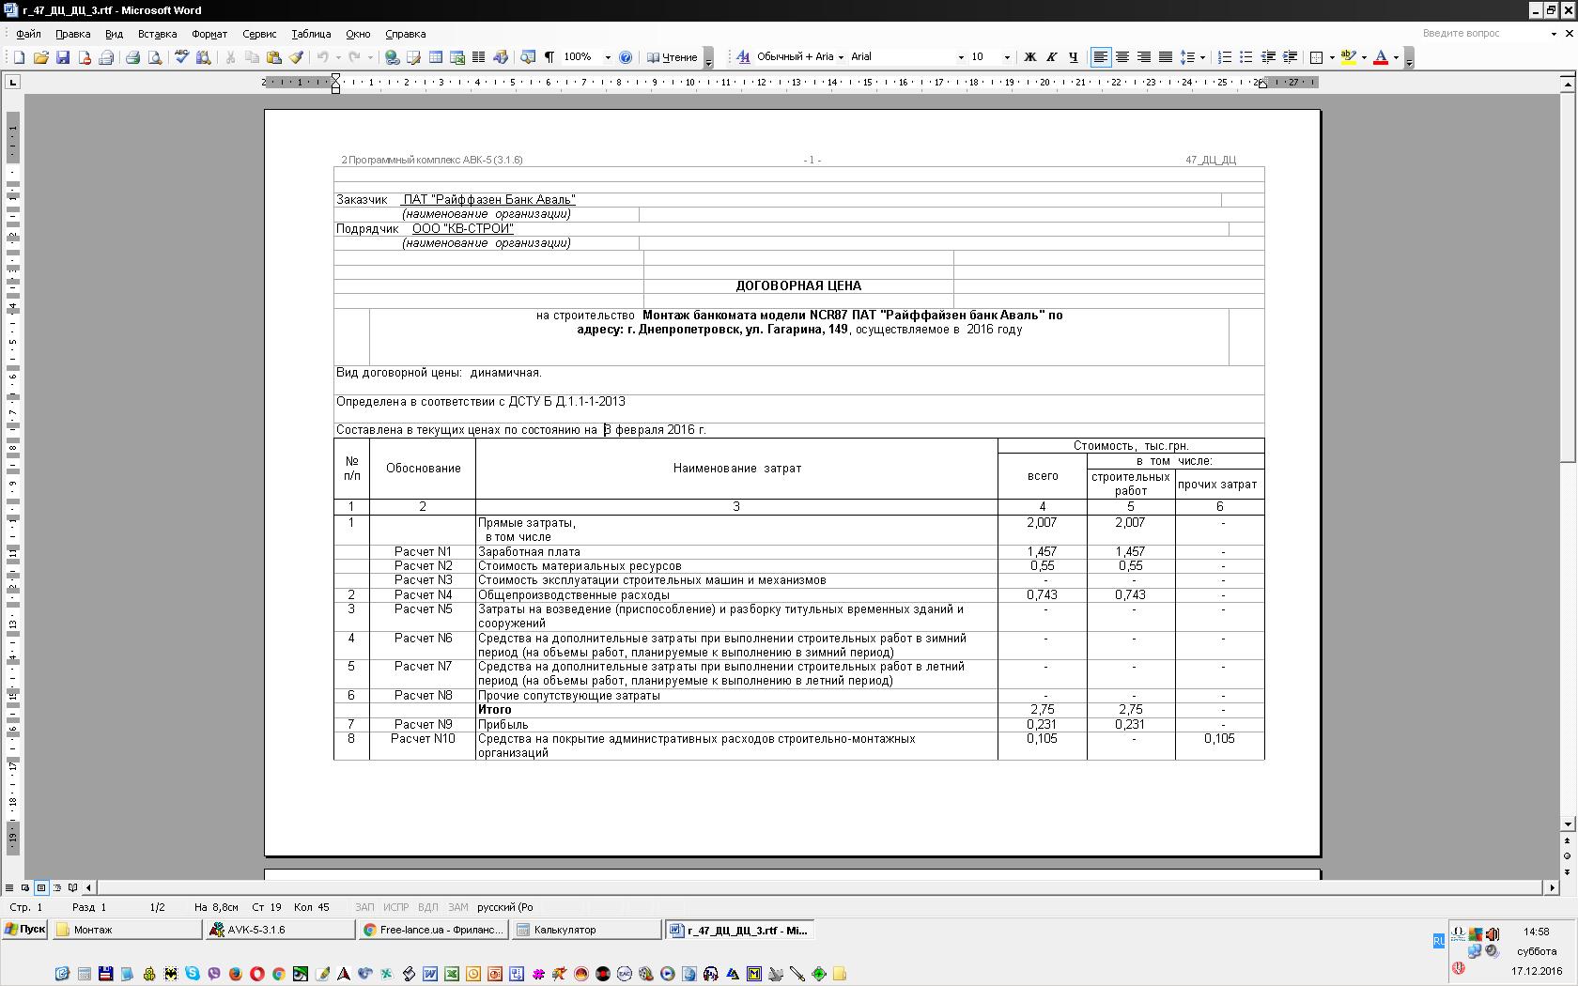Click the Skype icon in Quick Launch

193,974
